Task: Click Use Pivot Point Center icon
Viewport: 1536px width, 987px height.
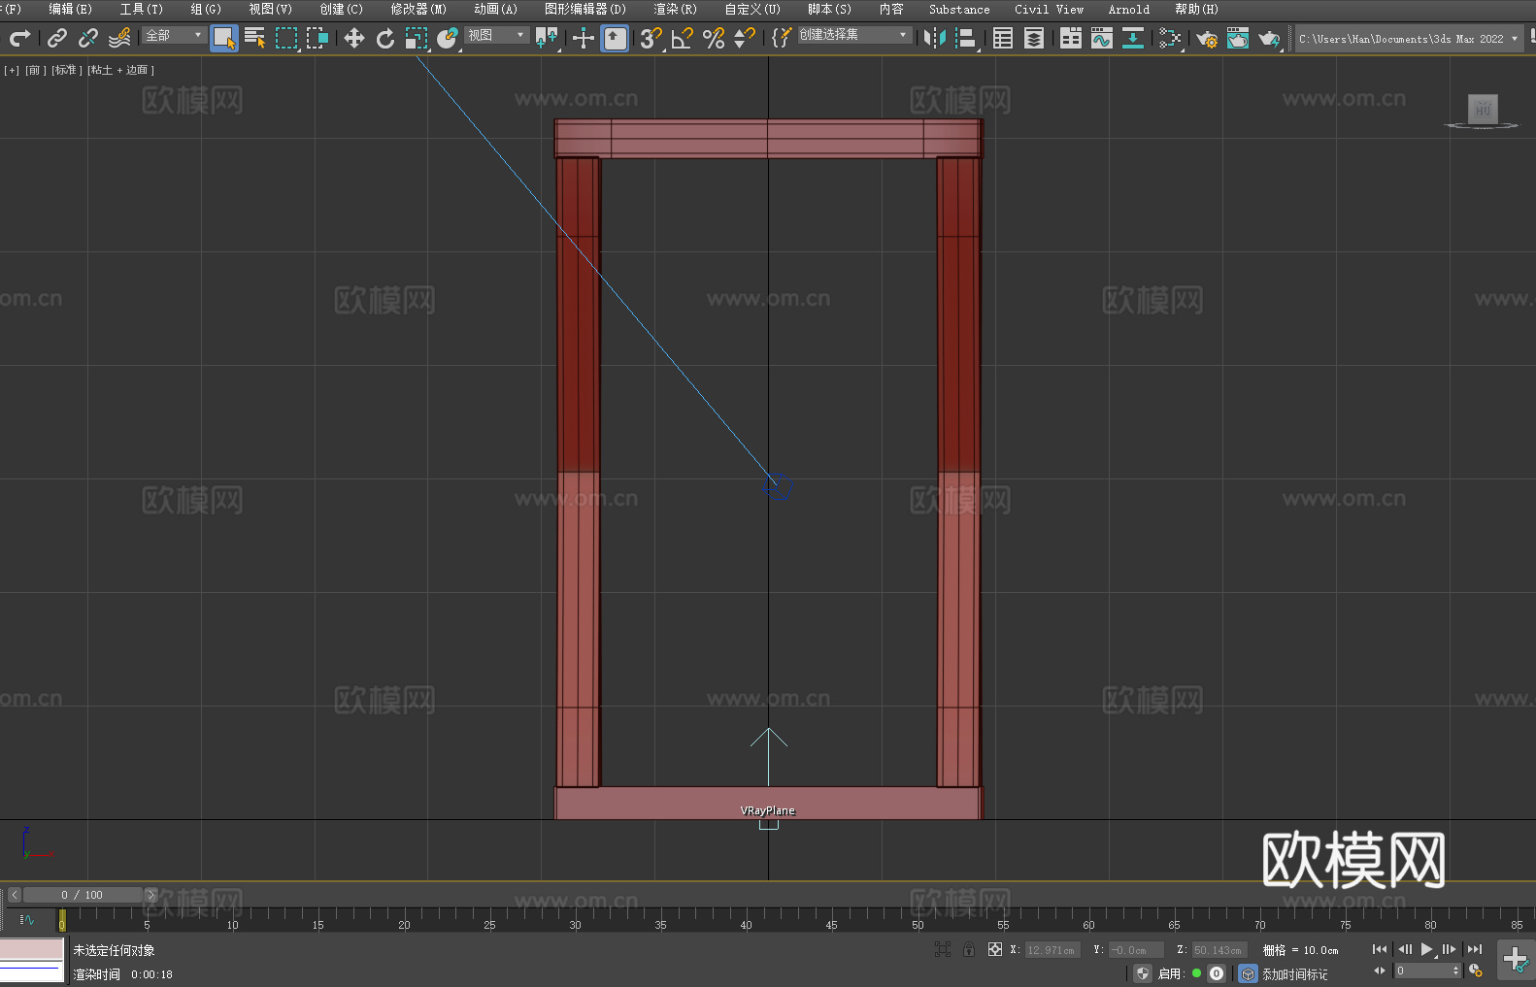Action: tap(547, 38)
